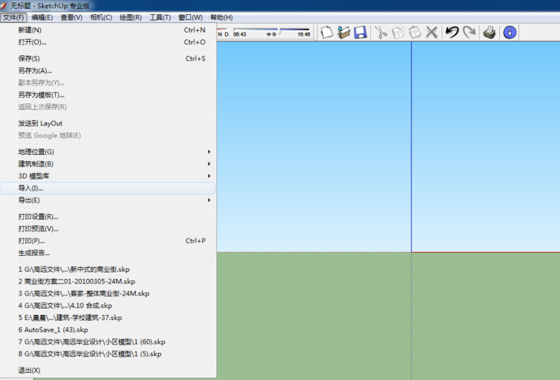Open recent file 建筑-学校建筑-37.skp
Image resolution: width=560 pixels, height=380 pixels.
click(x=108, y=318)
